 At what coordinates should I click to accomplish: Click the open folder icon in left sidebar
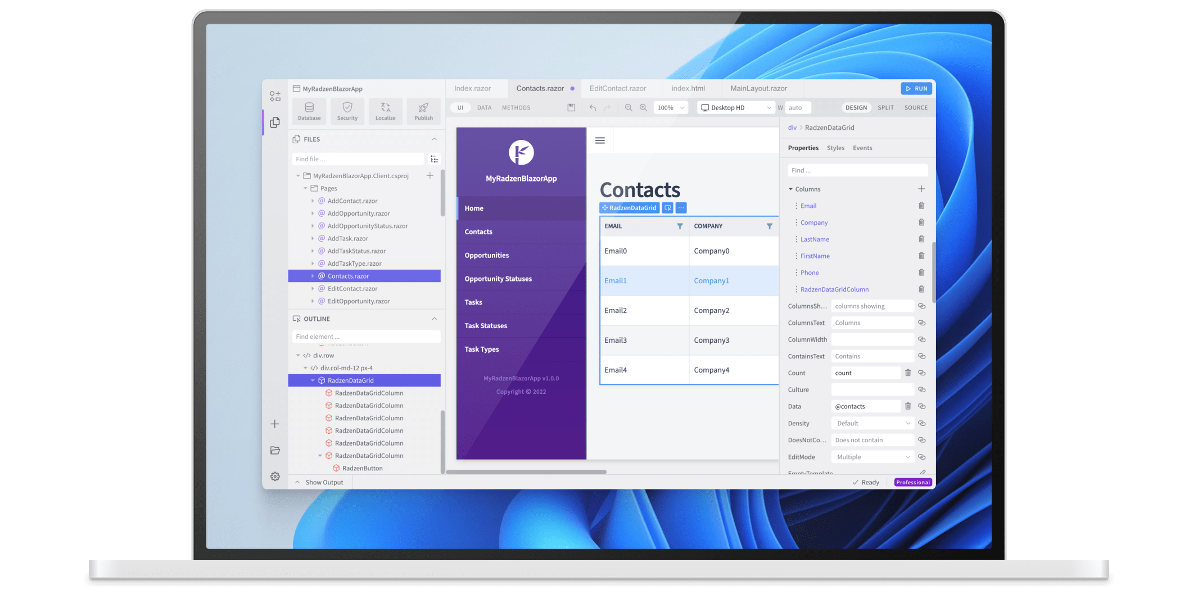point(274,450)
